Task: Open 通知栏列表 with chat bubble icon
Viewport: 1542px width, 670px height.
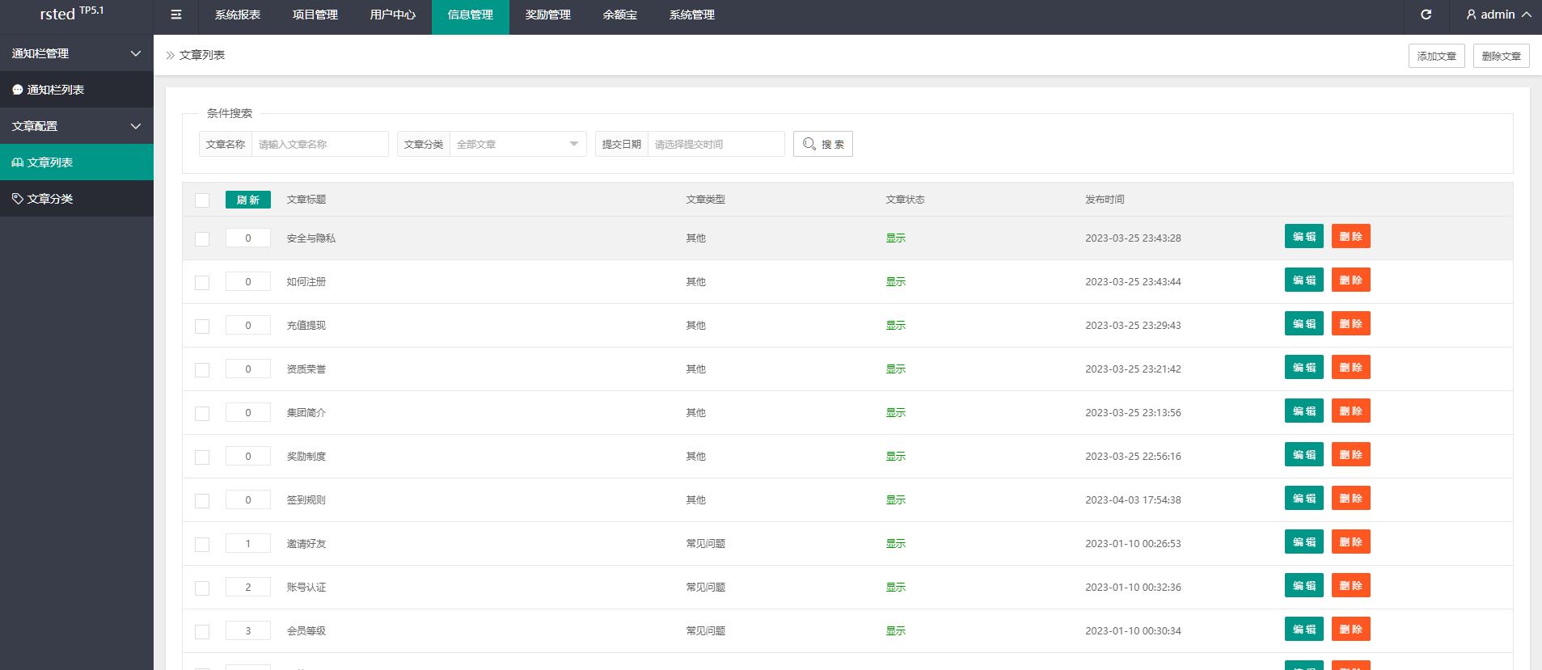Action: coord(18,90)
